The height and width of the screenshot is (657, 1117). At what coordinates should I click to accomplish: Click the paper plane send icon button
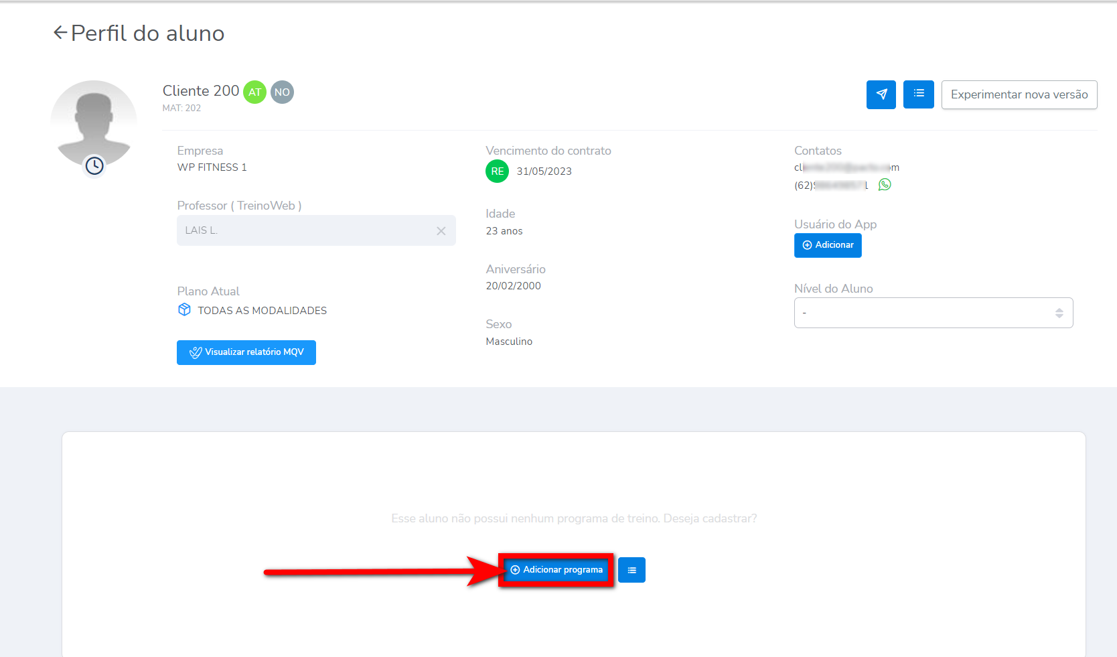881,94
